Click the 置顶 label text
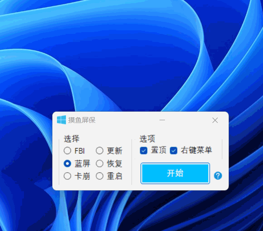263x231 pixels. click(159, 150)
